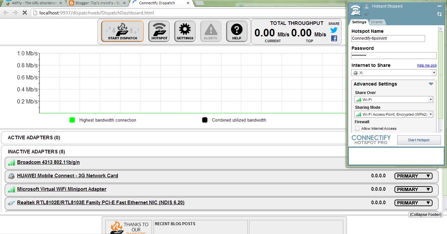This screenshot has width=447, height=234.
Task: Open Dispatch Settings gear button
Action: (185, 31)
